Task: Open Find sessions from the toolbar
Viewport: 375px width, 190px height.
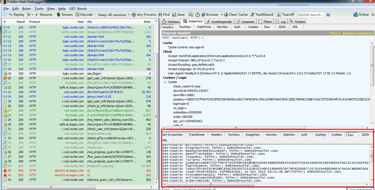Action: coord(164,15)
